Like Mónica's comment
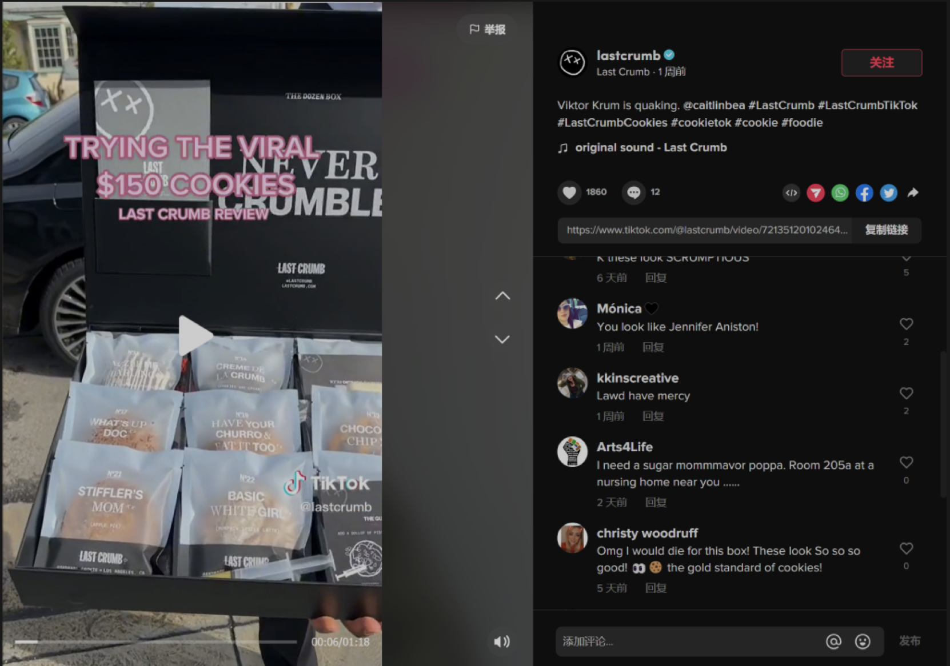The width and height of the screenshot is (950, 666). (906, 324)
